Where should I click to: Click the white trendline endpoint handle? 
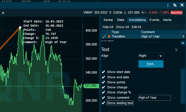tap(20, 27)
